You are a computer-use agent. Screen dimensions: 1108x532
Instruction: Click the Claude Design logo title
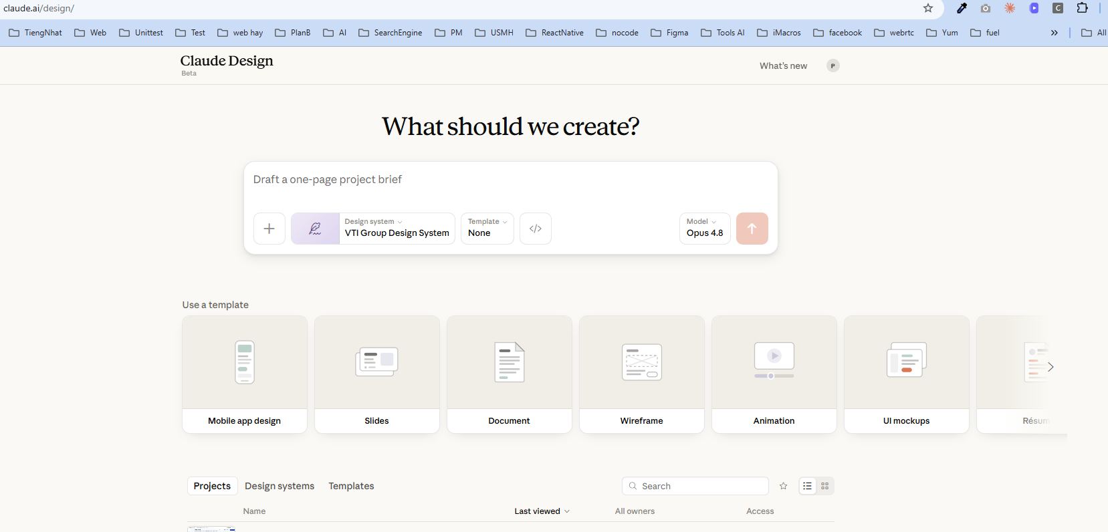coord(227,61)
